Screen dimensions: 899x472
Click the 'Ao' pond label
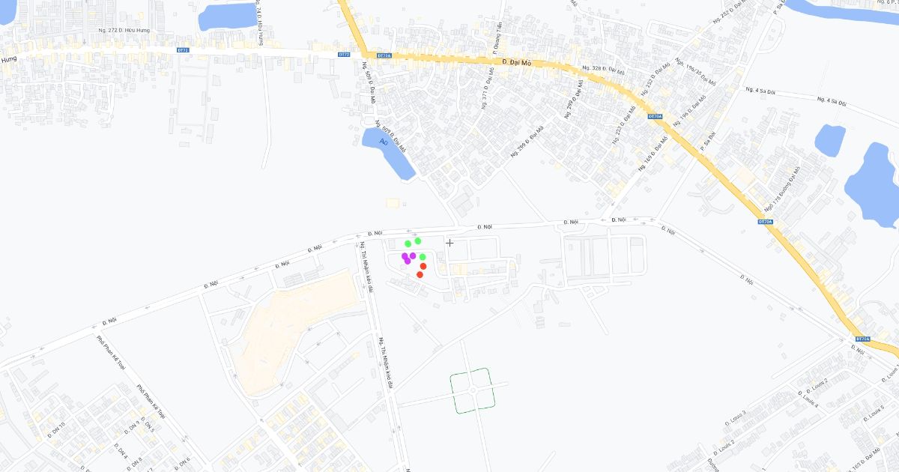click(x=384, y=141)
